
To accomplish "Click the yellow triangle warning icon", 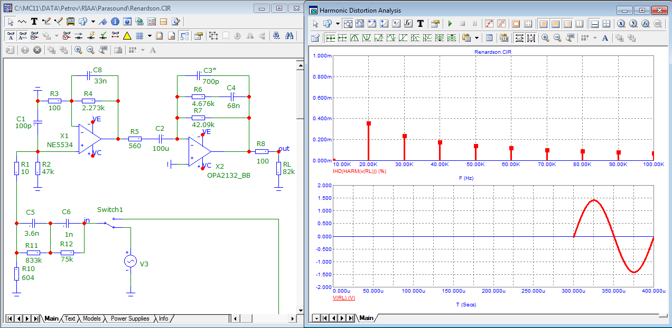I will click(127, 36).
